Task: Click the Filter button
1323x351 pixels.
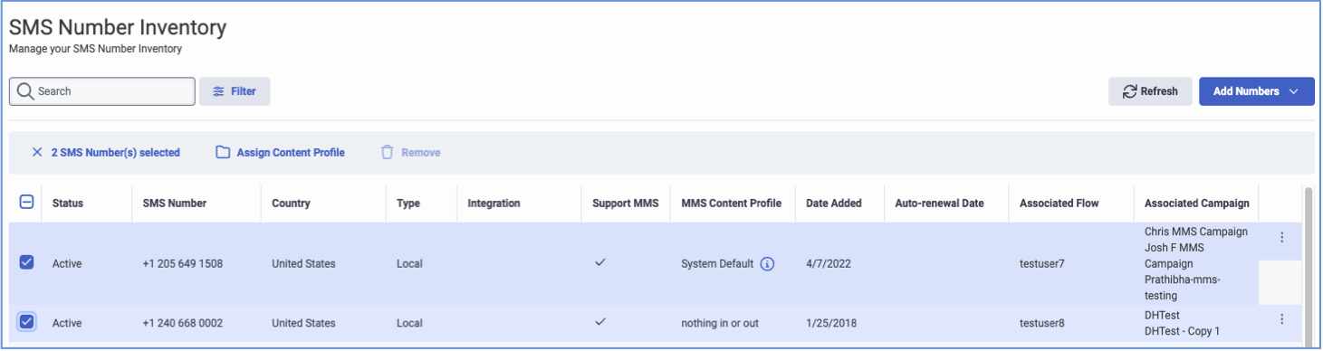Action: pyautogui.click(x=235, y=91)
